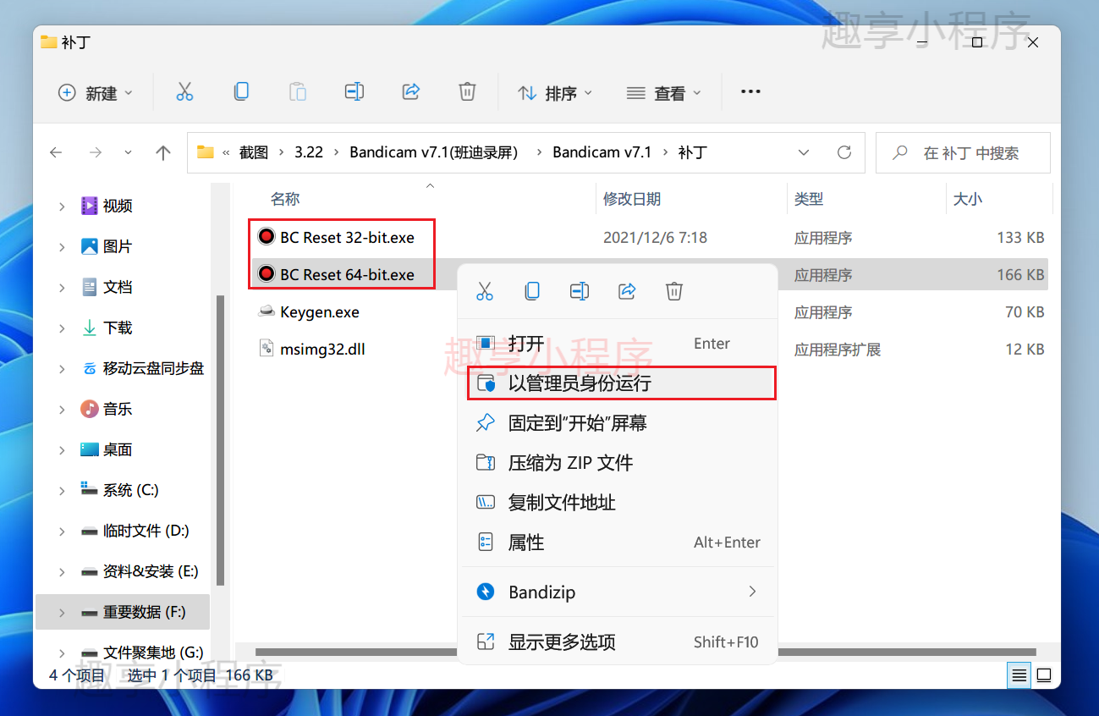1099x716 pixels.
Task: Choose 属性 from context menu
Action: pos(617,542)
